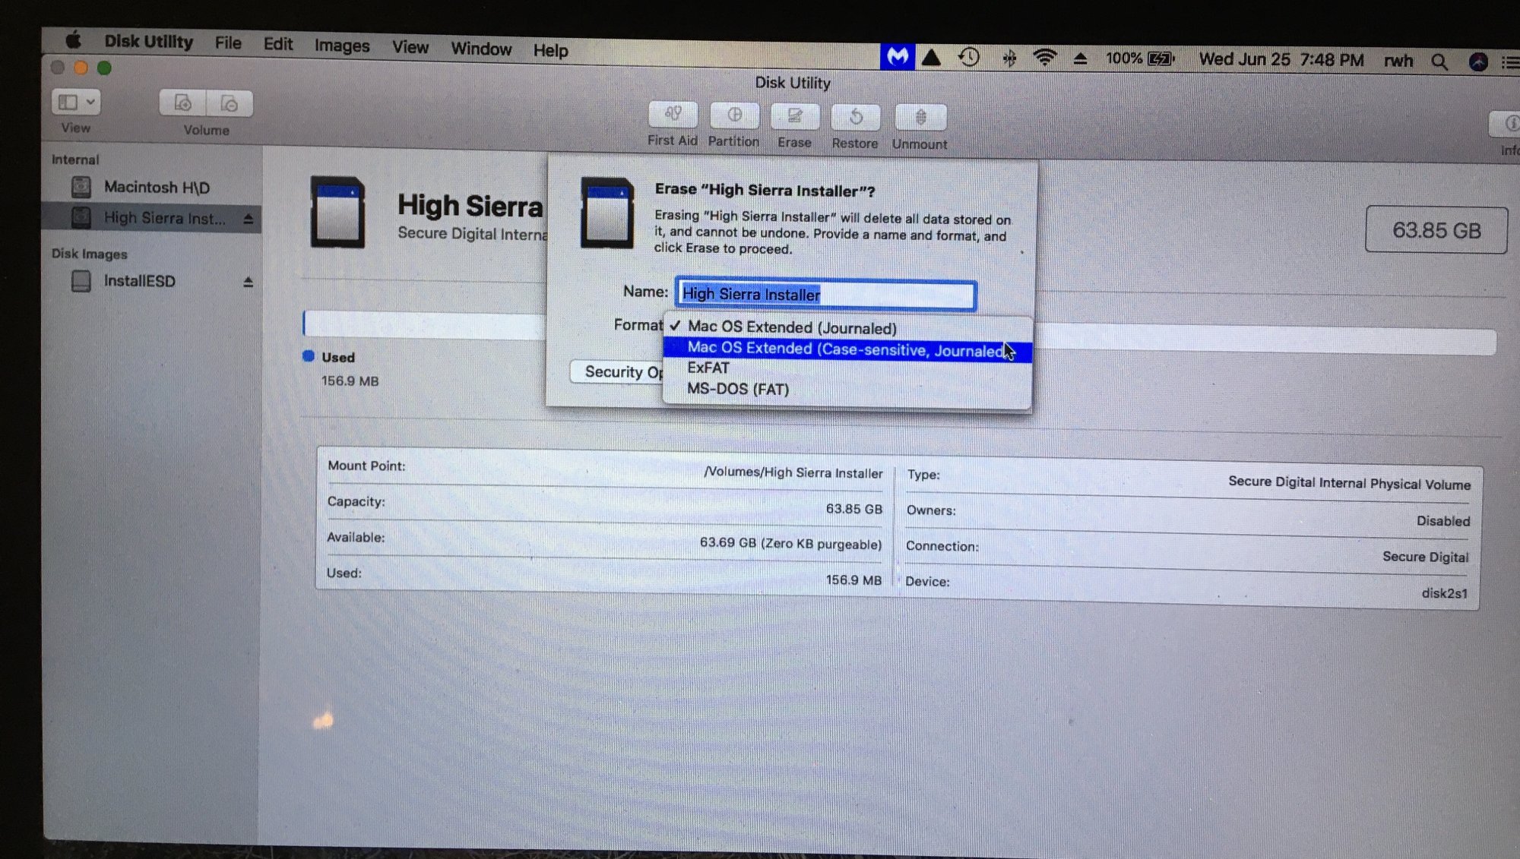The width and height of the screenshot is (1520, 859).
Task: Open the Images menu
Action: 342,46
